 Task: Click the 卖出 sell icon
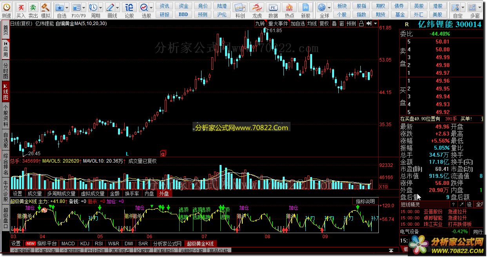33,10
